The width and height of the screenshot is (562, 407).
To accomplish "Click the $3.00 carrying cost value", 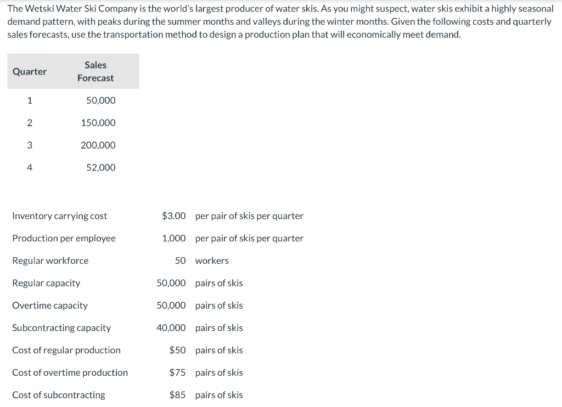I will point(174,216).
